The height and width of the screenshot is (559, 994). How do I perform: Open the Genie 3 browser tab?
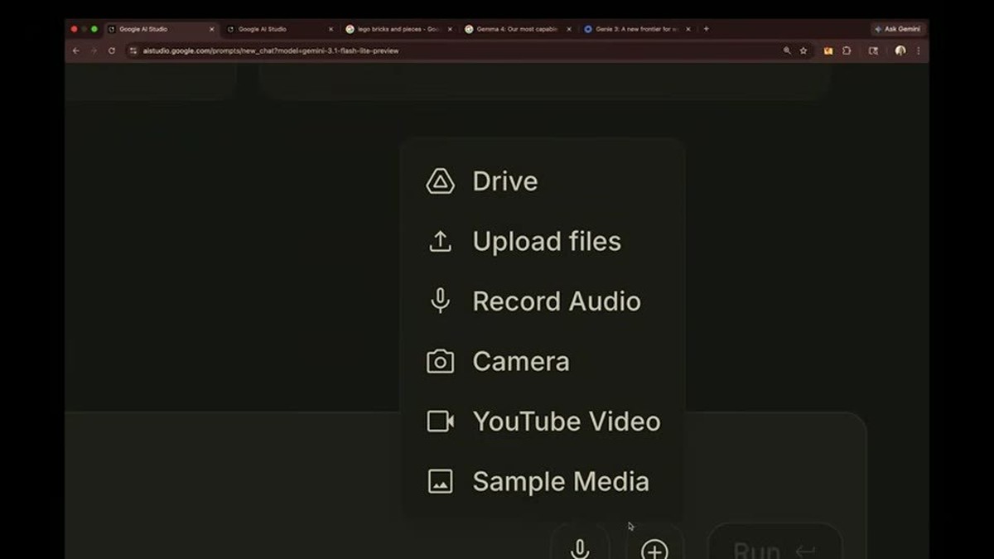click(637, 29)
